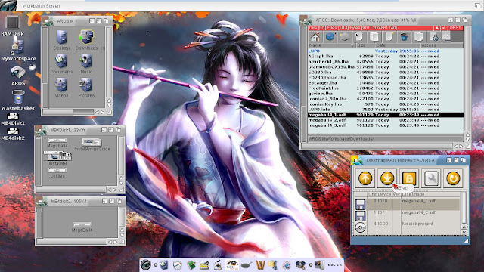Image resolution: width=484 pixels, height=272 pixels.
Task: Click the floppy icon of unit 1
Action: [x=360, y=215]
